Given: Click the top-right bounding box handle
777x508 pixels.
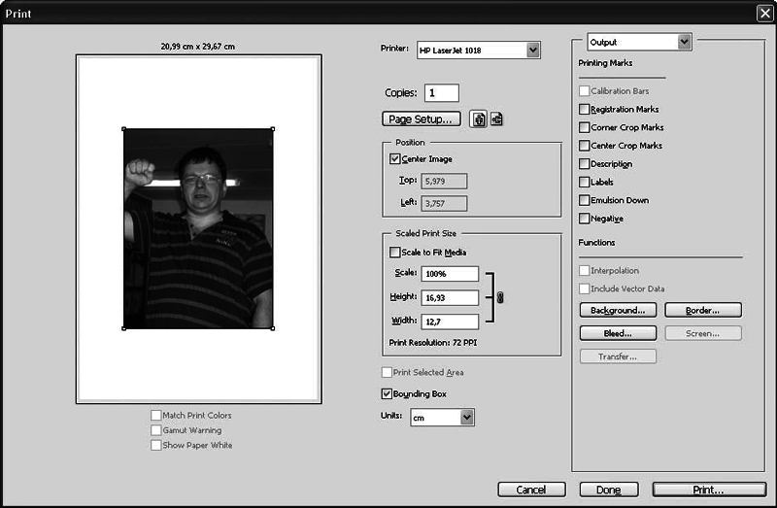Looking at the screenshot, I should [273, 129].
